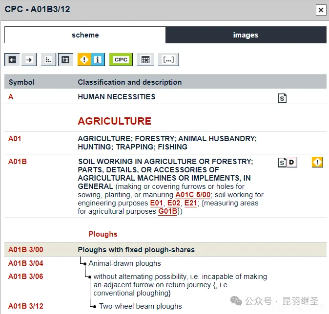
Task: Click the [...] brackets toolbar icon
Action: coord(168,59)
